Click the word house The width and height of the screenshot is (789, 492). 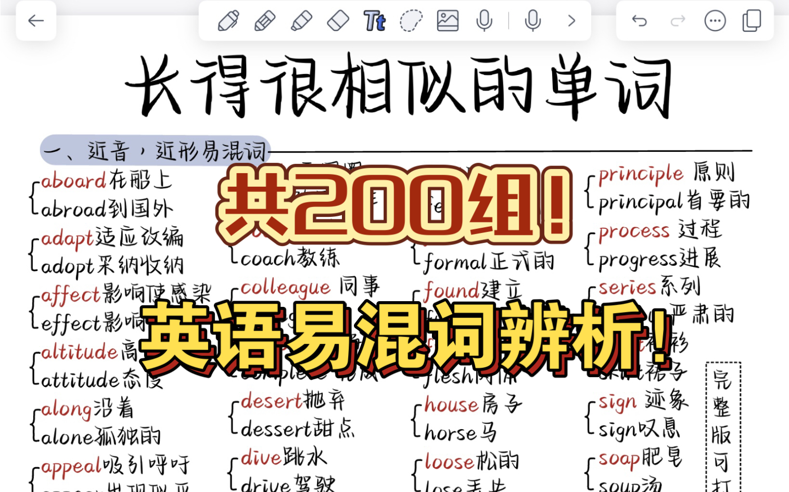click(x=451, y=405)
